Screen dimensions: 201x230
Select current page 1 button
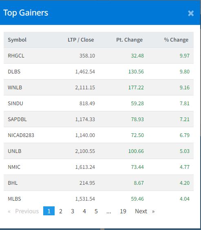[x=49, y=211]
